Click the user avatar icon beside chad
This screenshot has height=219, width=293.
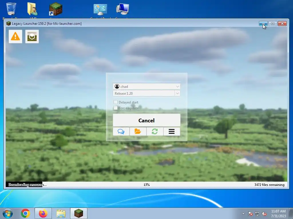pyautogui.click(x=117, y=86)
